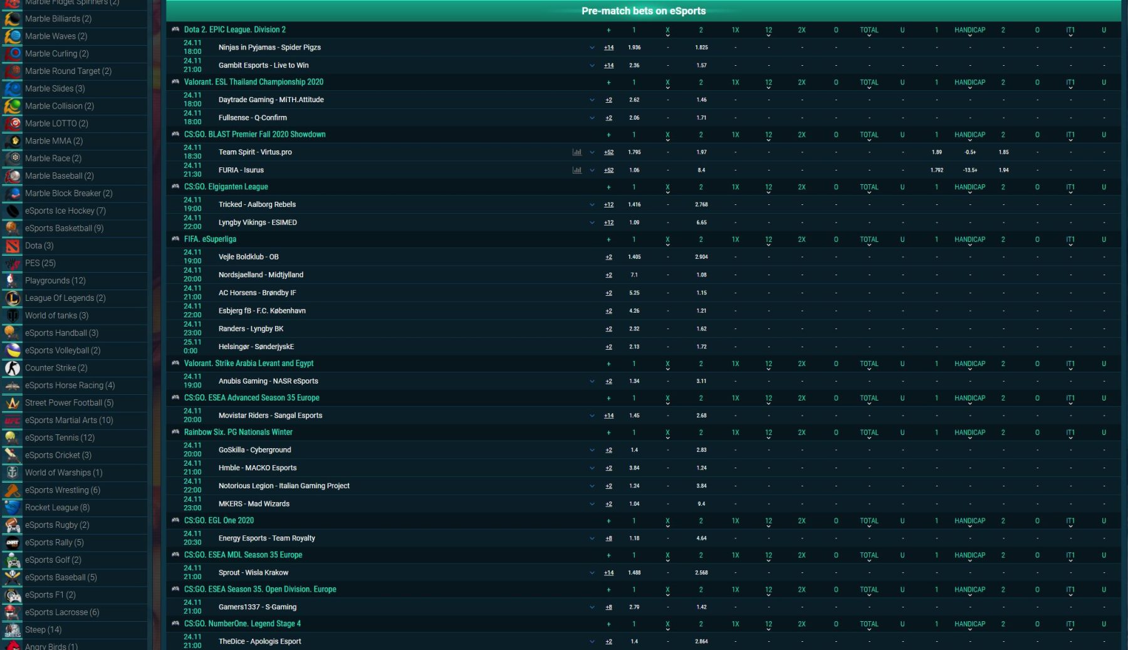The image size is (1128, 650).
Task: Open +12 more bets for Lyngby Vikings - ESIMED
Action: pos(608,223)
